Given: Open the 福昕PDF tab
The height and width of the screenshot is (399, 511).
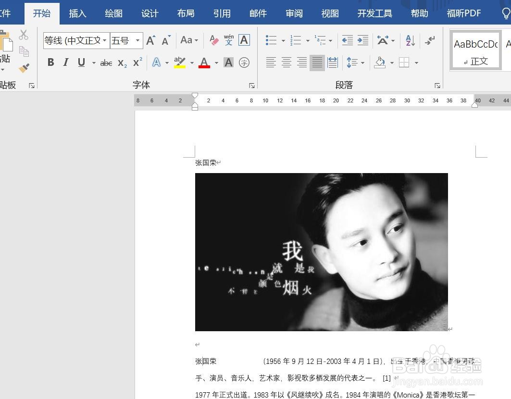Looking at the screenshot, I should point(463,13).
